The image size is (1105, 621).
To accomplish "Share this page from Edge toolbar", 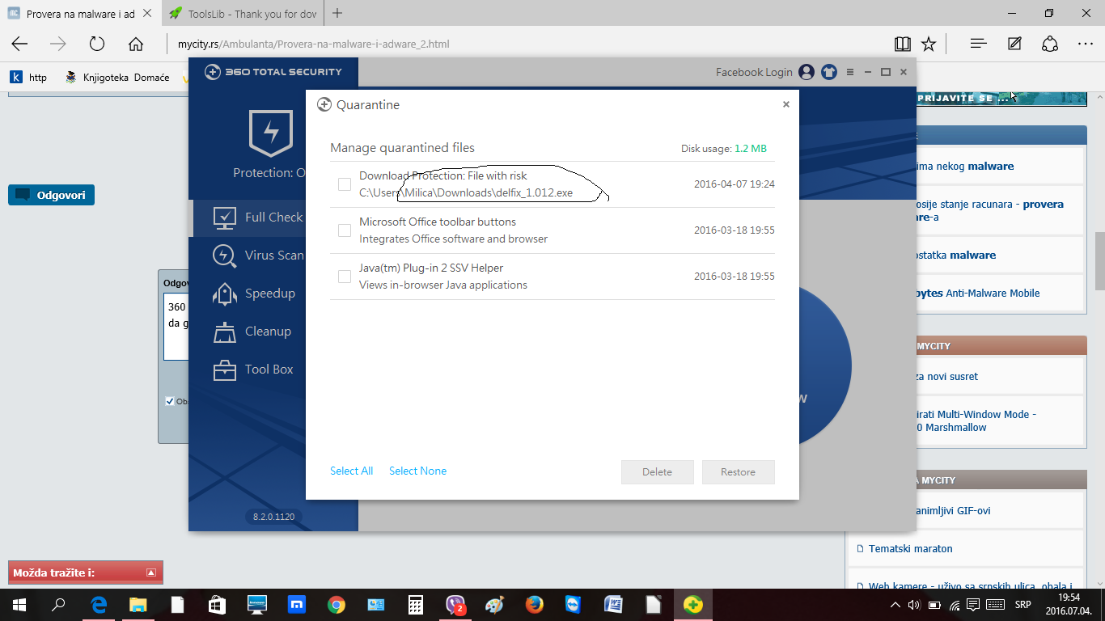I will pos(1050,44).
